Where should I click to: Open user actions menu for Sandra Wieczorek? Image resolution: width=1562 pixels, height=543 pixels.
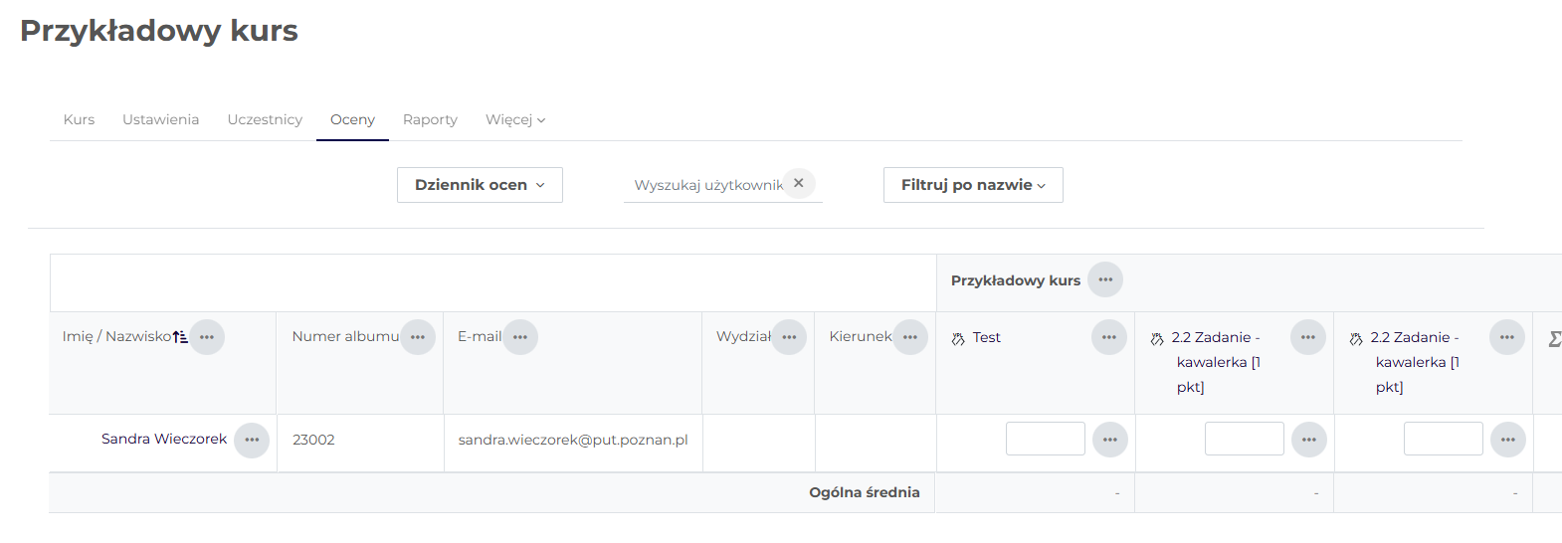pos(252,440)
